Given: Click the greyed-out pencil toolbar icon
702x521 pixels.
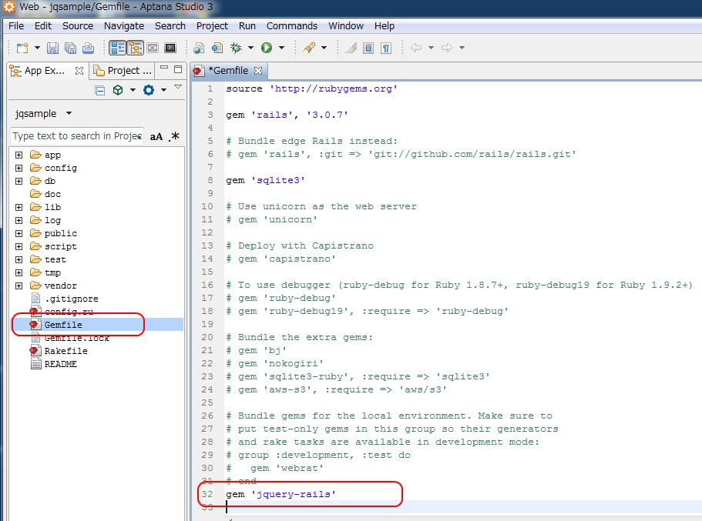Looking at the screenshot, I should coord(351,48).
